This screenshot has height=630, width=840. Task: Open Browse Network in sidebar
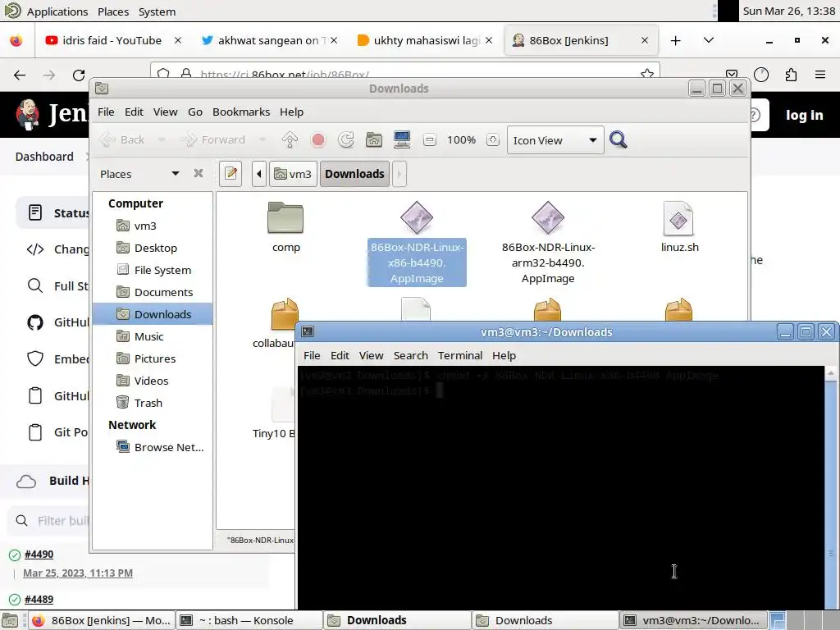coord(169,447)
